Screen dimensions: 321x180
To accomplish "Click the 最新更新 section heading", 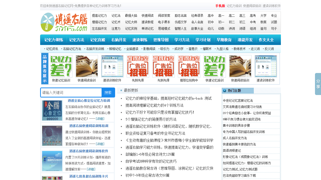I will [x=131, y=90].
